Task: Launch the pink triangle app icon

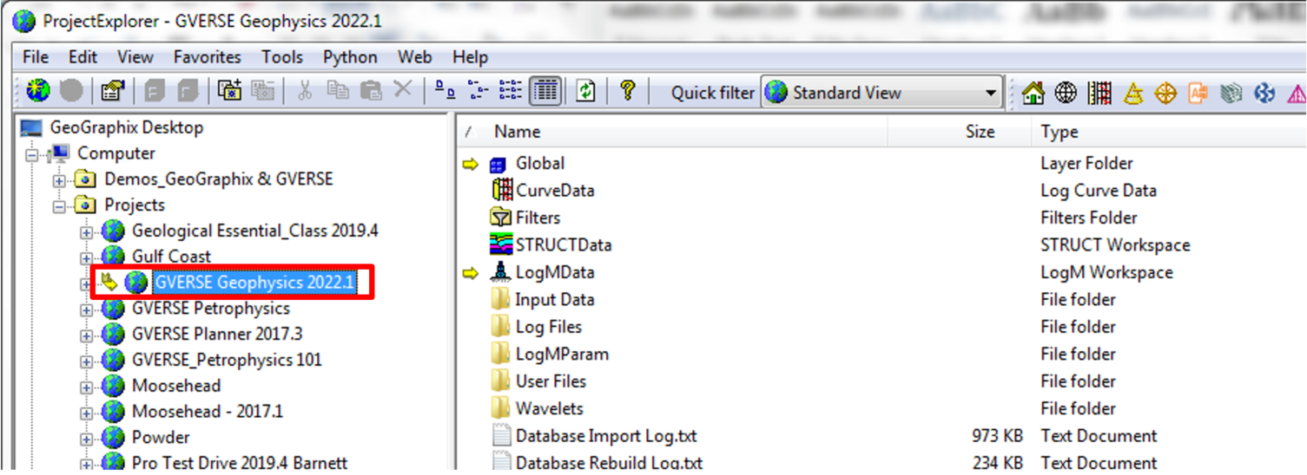Action: 1297,93
